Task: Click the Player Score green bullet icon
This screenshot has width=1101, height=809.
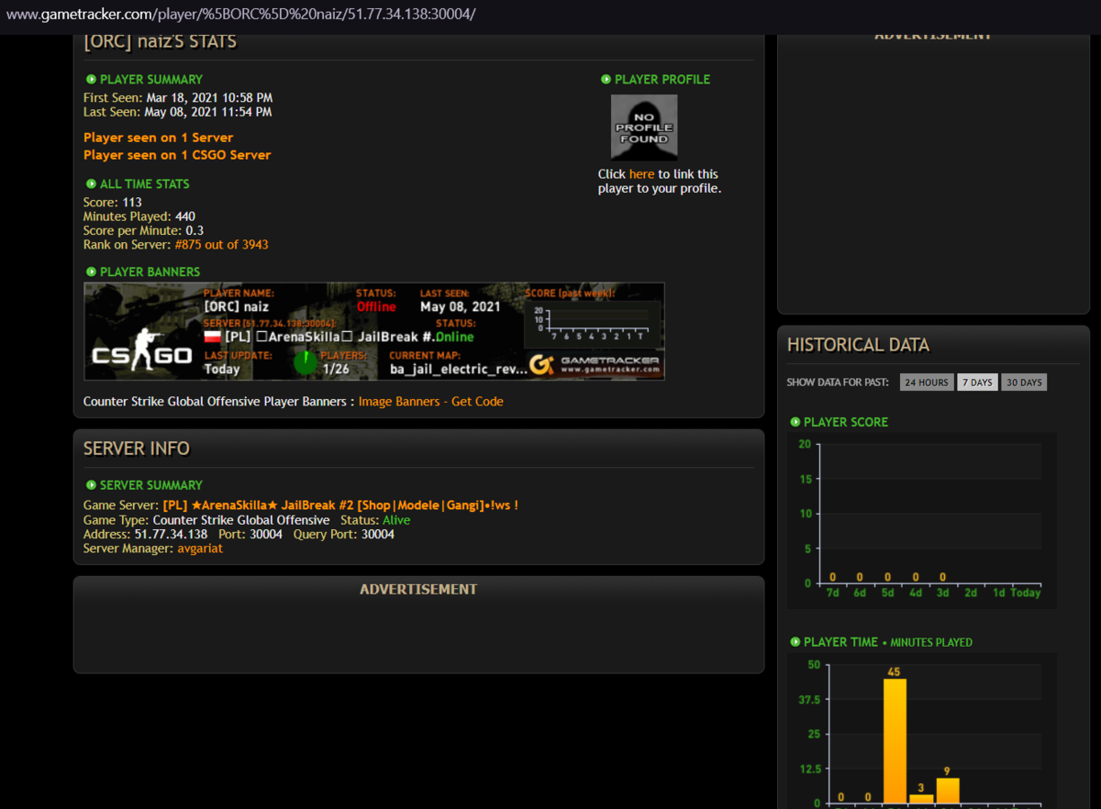Action: 795,423
